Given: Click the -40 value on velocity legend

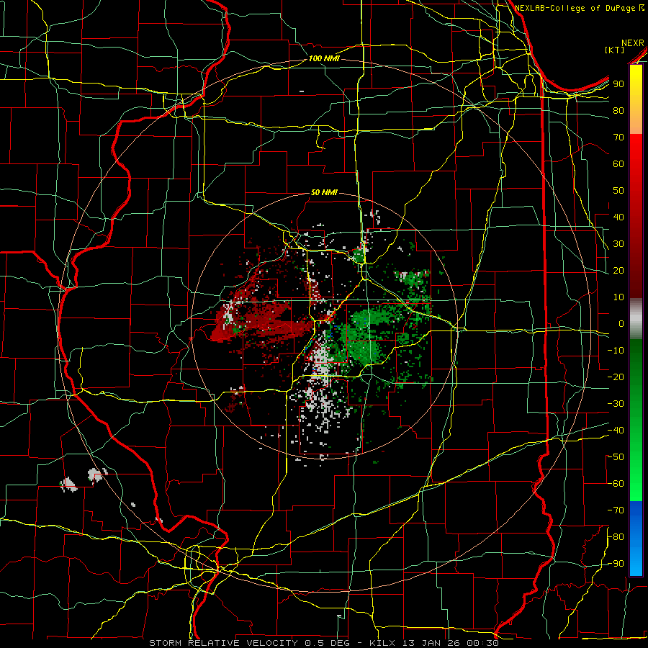Looking at the screenshot, I should [616, 431].
